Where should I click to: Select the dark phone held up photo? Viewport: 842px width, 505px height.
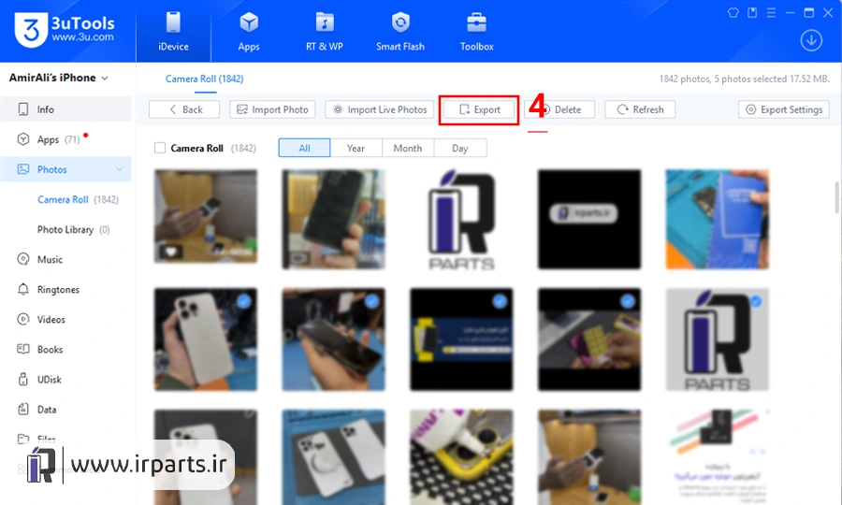(x=333, y=220)
